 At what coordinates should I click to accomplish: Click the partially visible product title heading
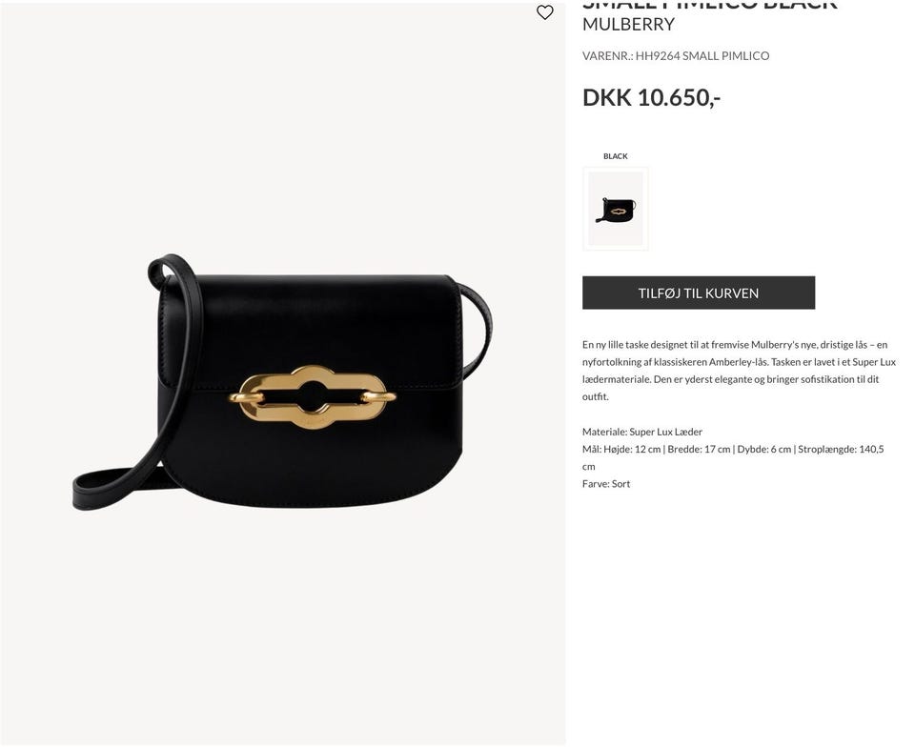coord(709,6)
